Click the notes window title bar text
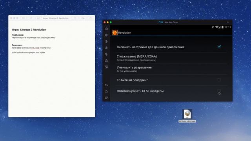The height and width of the screenshot is (141, 251). tap(56, 18)
